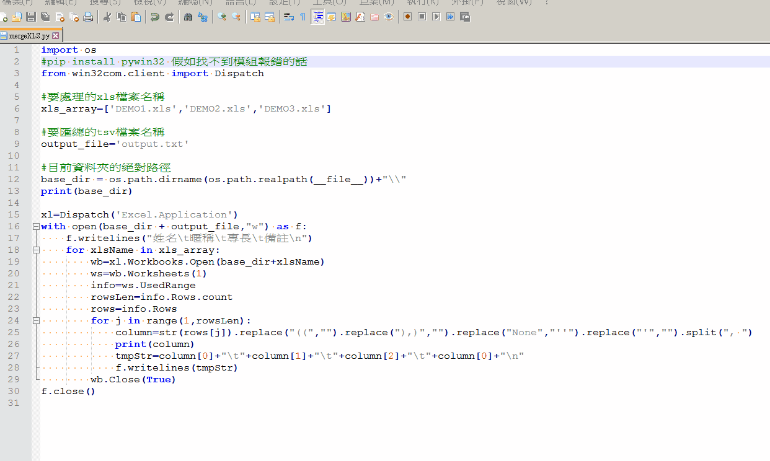The image size is (770, 461).
Task: Stop macro recording
Action: [422, 17]
